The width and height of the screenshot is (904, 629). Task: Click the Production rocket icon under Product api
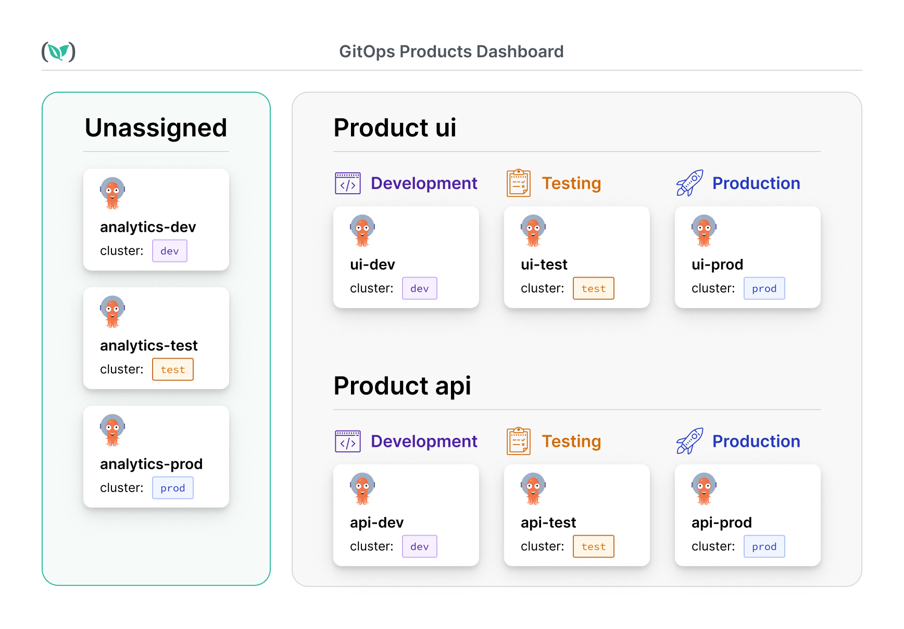(689, 442)
